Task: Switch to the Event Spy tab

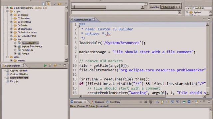Action: tap(113, 102)
